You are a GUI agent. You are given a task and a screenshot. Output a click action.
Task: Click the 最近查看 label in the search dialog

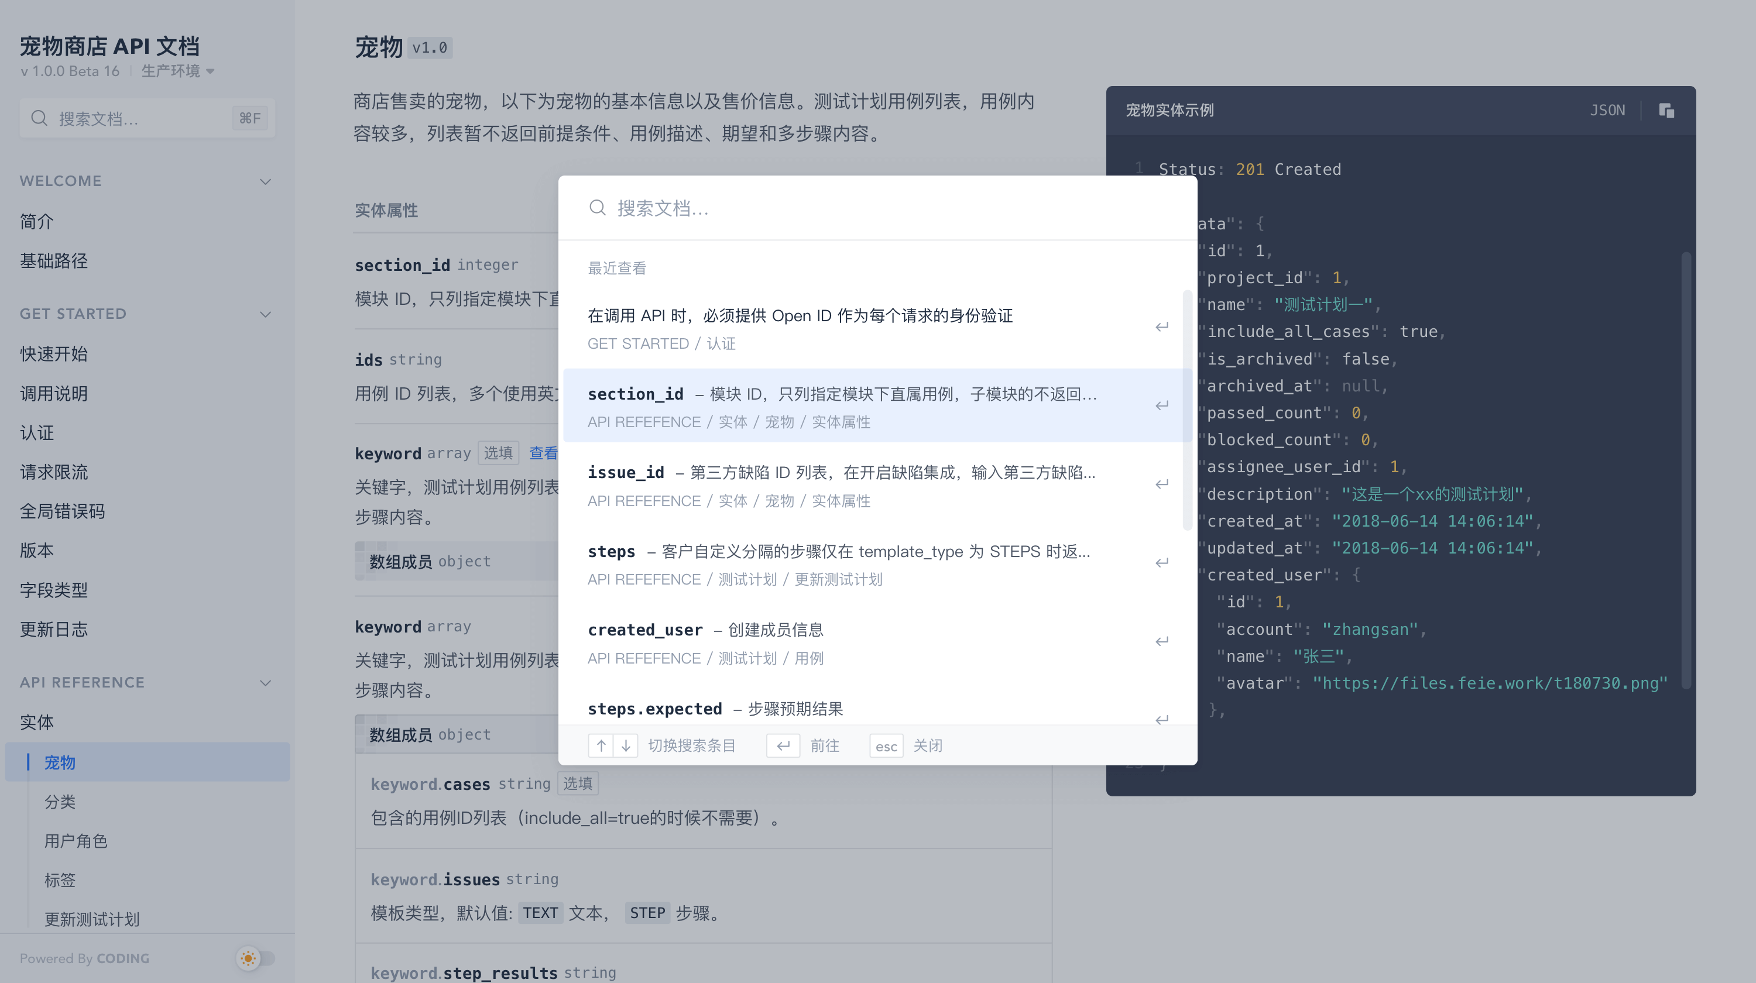tap(617, 269)
